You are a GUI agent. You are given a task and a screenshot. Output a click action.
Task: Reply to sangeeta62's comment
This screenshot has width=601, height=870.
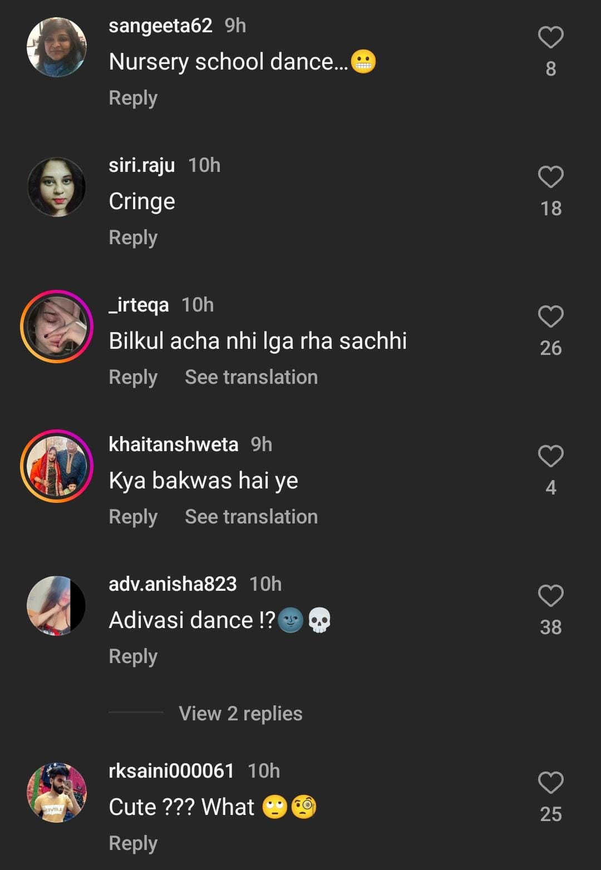[133, 98]
